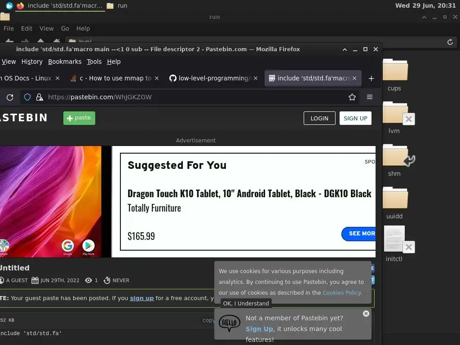The height and width of the screenshot is (345, 460).
Task: Click the Firefox reload page icon
Action: 10,97
